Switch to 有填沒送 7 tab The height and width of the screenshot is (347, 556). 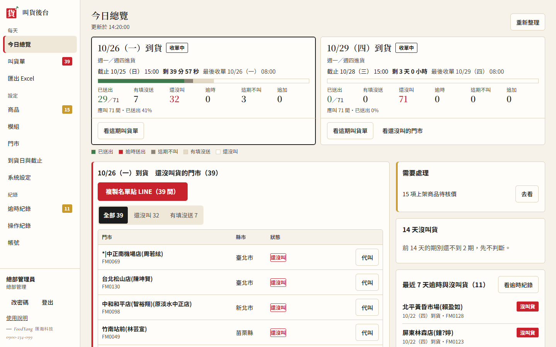coord(184,215)
